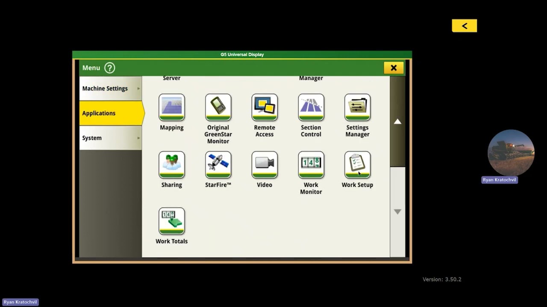
Task: Click the scroll up arrow
Action: pyautogui.click(x=397, y=122)
